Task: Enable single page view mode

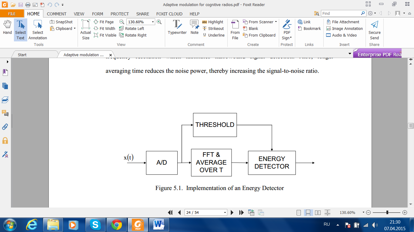Action: (x=299, y=213)
